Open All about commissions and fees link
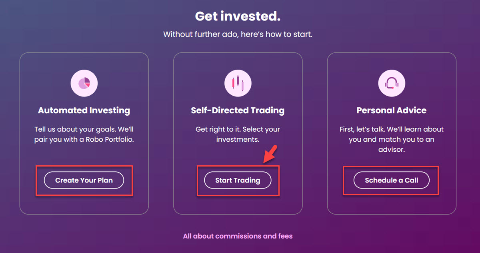 [x=238, y=236]
